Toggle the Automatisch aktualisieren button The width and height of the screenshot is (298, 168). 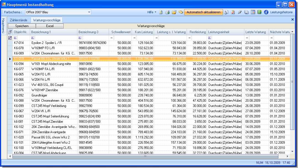[203, 12]
